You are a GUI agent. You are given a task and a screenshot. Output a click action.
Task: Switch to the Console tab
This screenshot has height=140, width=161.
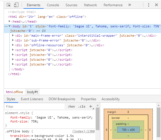click(53, 5)
